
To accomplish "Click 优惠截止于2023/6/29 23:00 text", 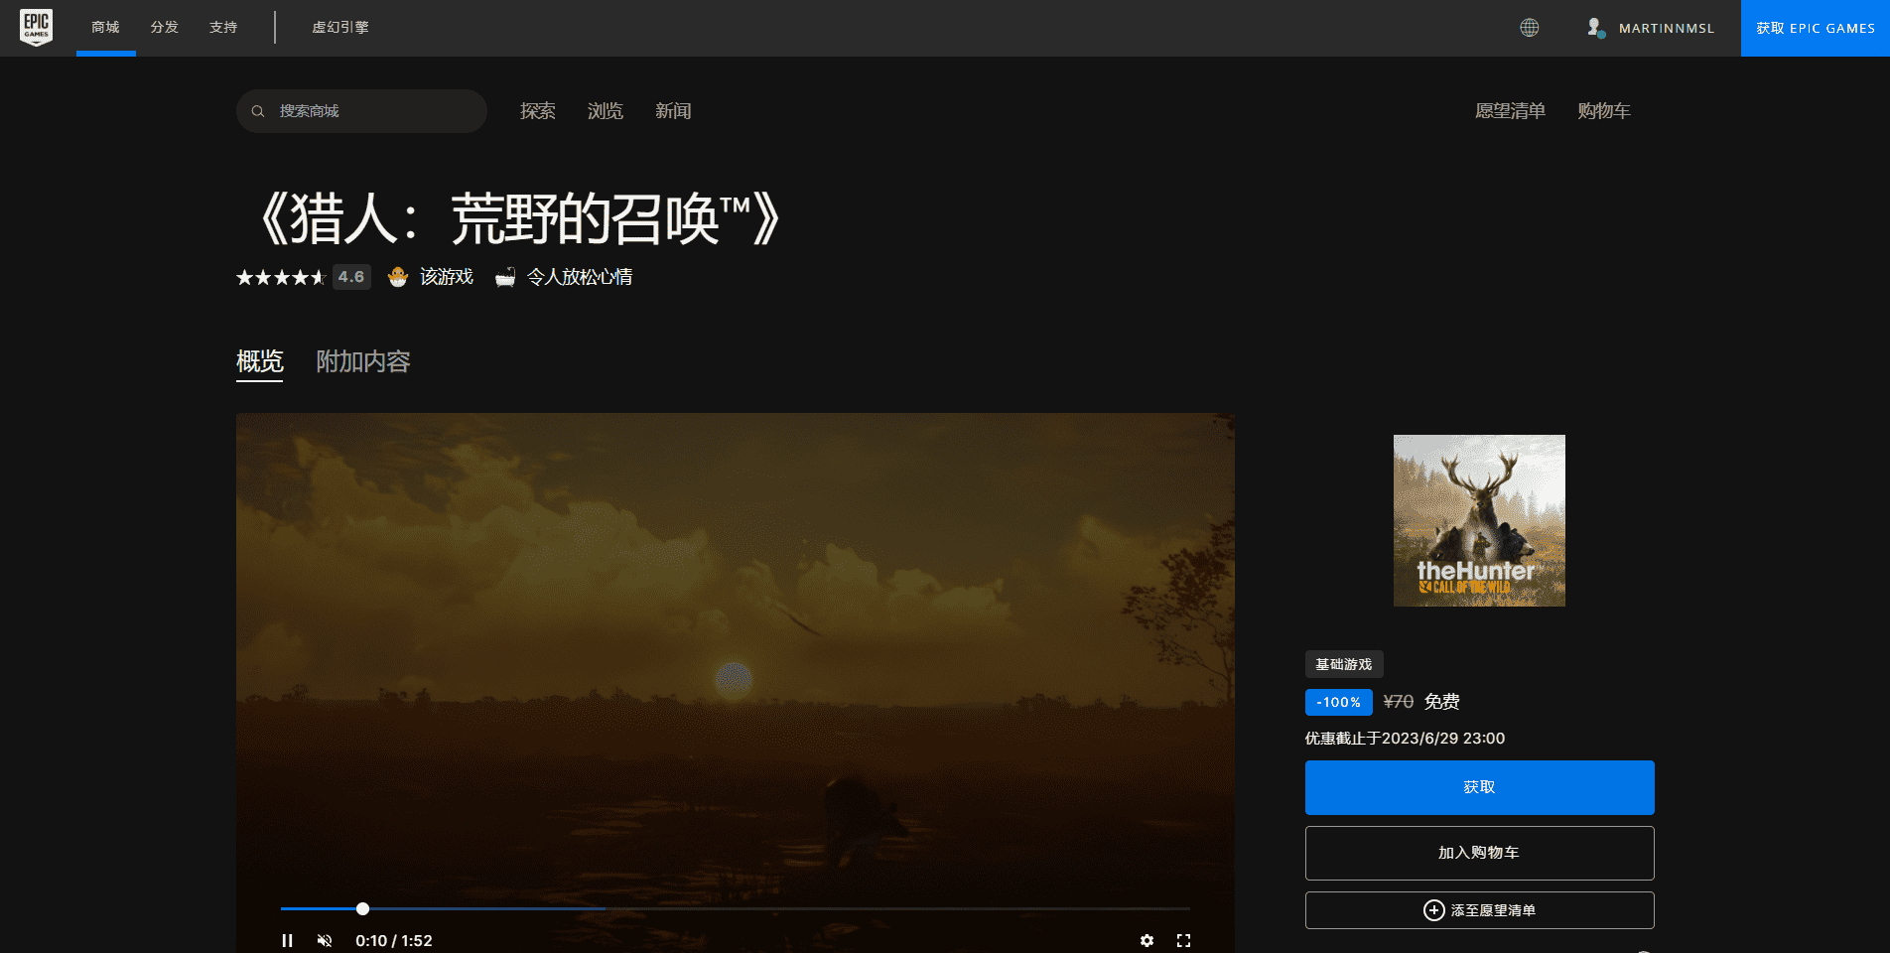I will click(x=1405, y=739).
